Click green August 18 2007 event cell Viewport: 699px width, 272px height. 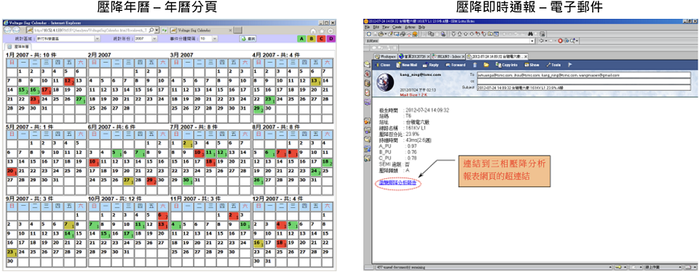pos(328,161)
